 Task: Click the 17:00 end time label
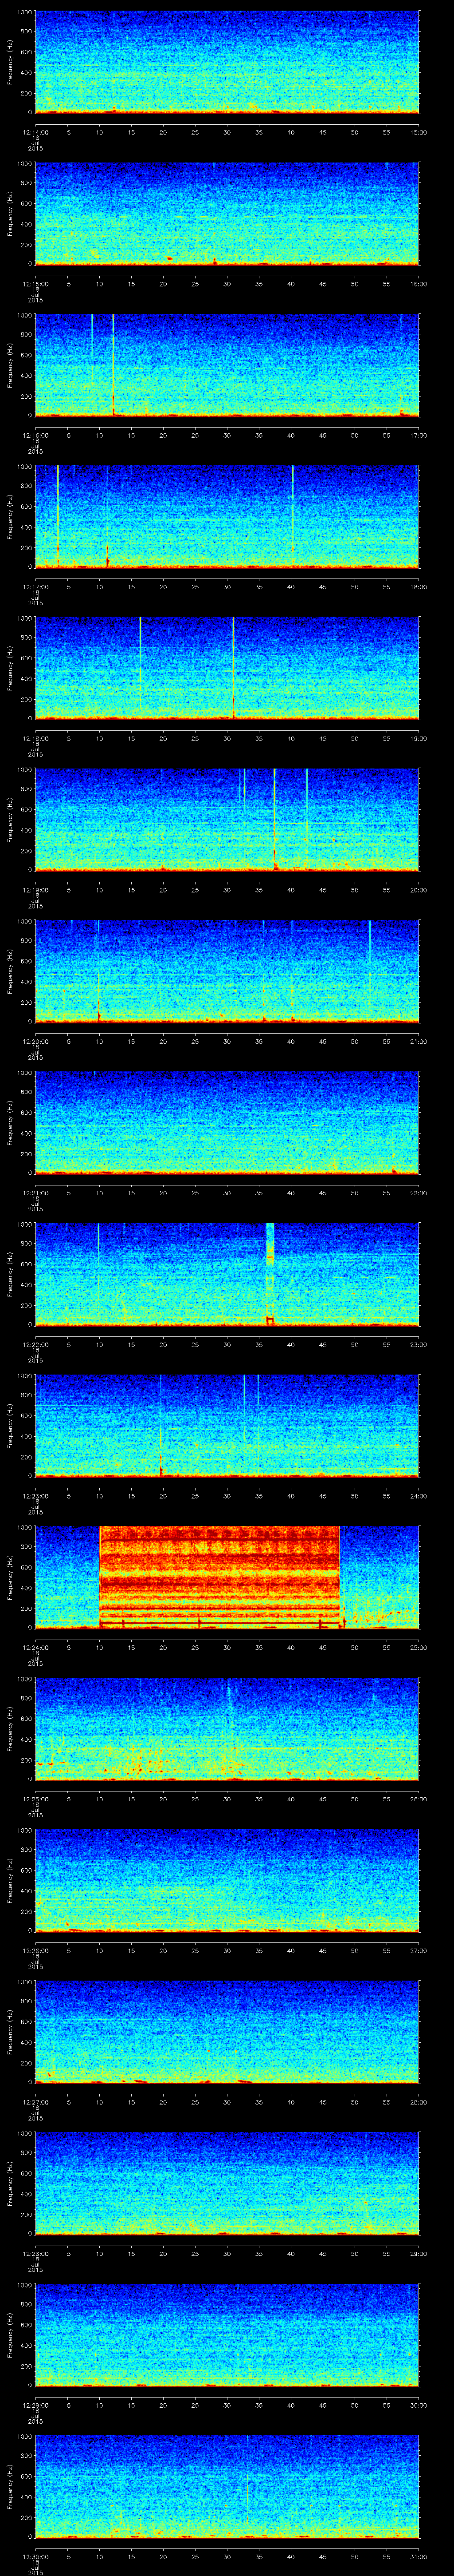(x=419, y=435)
